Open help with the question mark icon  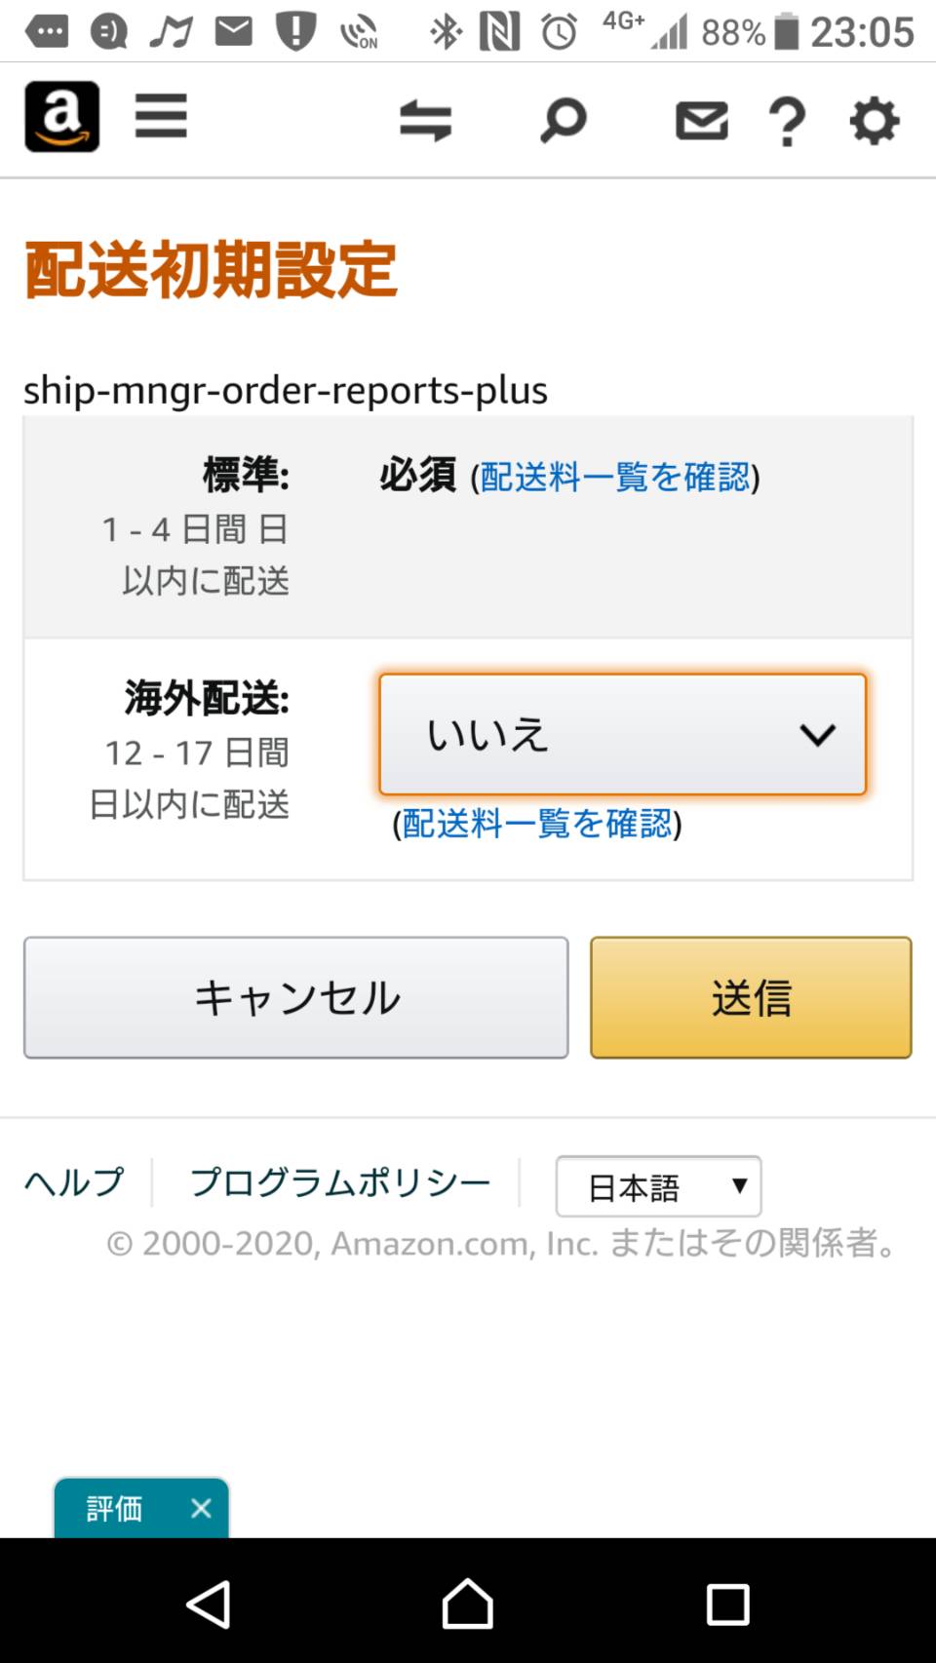[788, 122]
